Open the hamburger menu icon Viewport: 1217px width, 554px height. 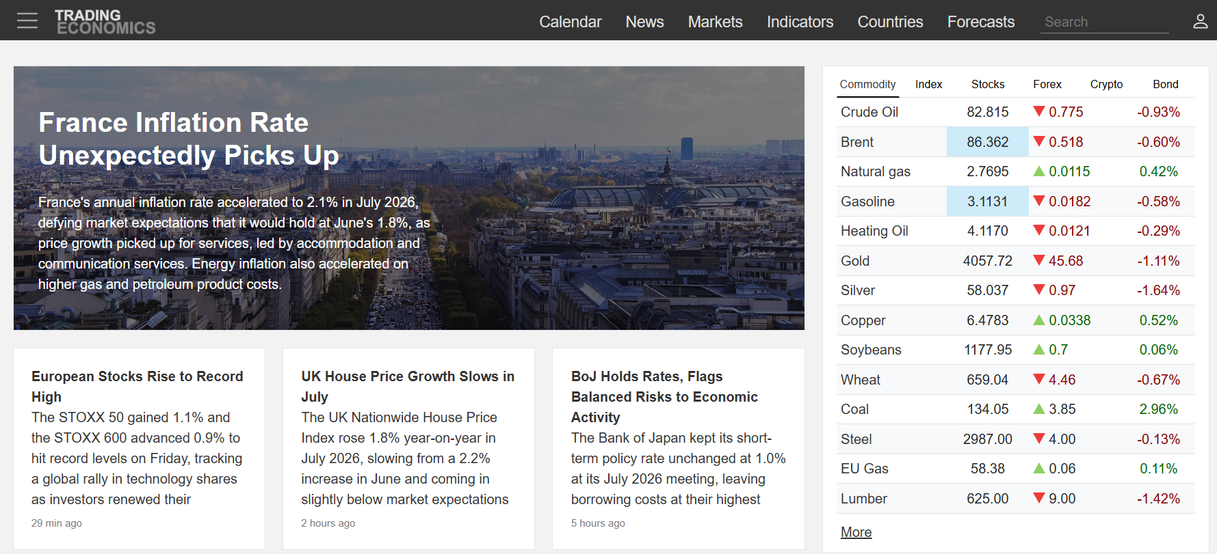27,20
